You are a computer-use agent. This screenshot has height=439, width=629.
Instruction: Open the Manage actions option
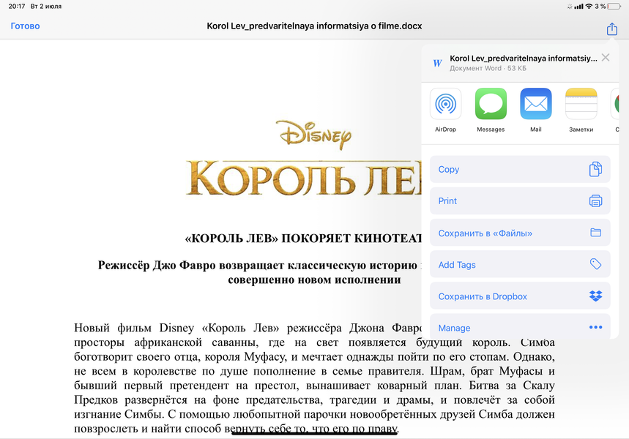520,327
